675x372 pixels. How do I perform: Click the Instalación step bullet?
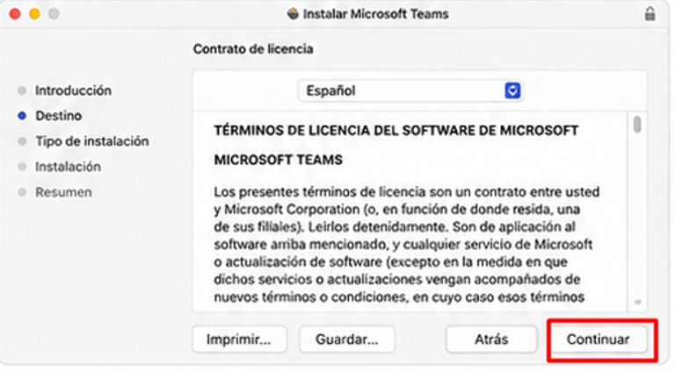click(22, 167)
